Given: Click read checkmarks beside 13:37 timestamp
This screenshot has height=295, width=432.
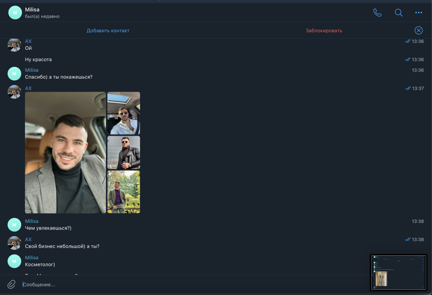Looking at the screenshot, I should [408, 88].
